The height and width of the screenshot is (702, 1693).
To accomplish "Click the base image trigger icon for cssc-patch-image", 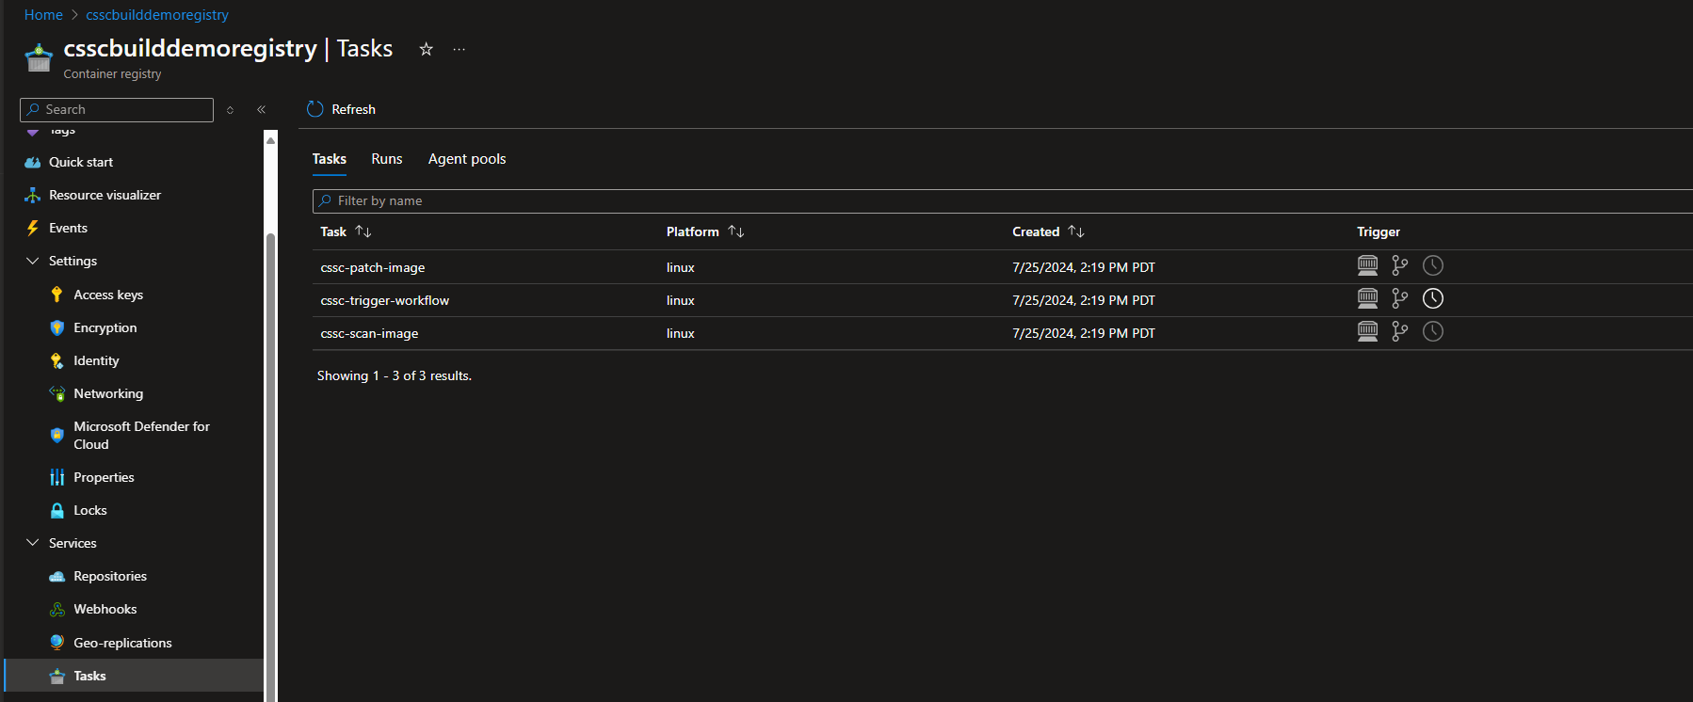I will pos(1368,266).
